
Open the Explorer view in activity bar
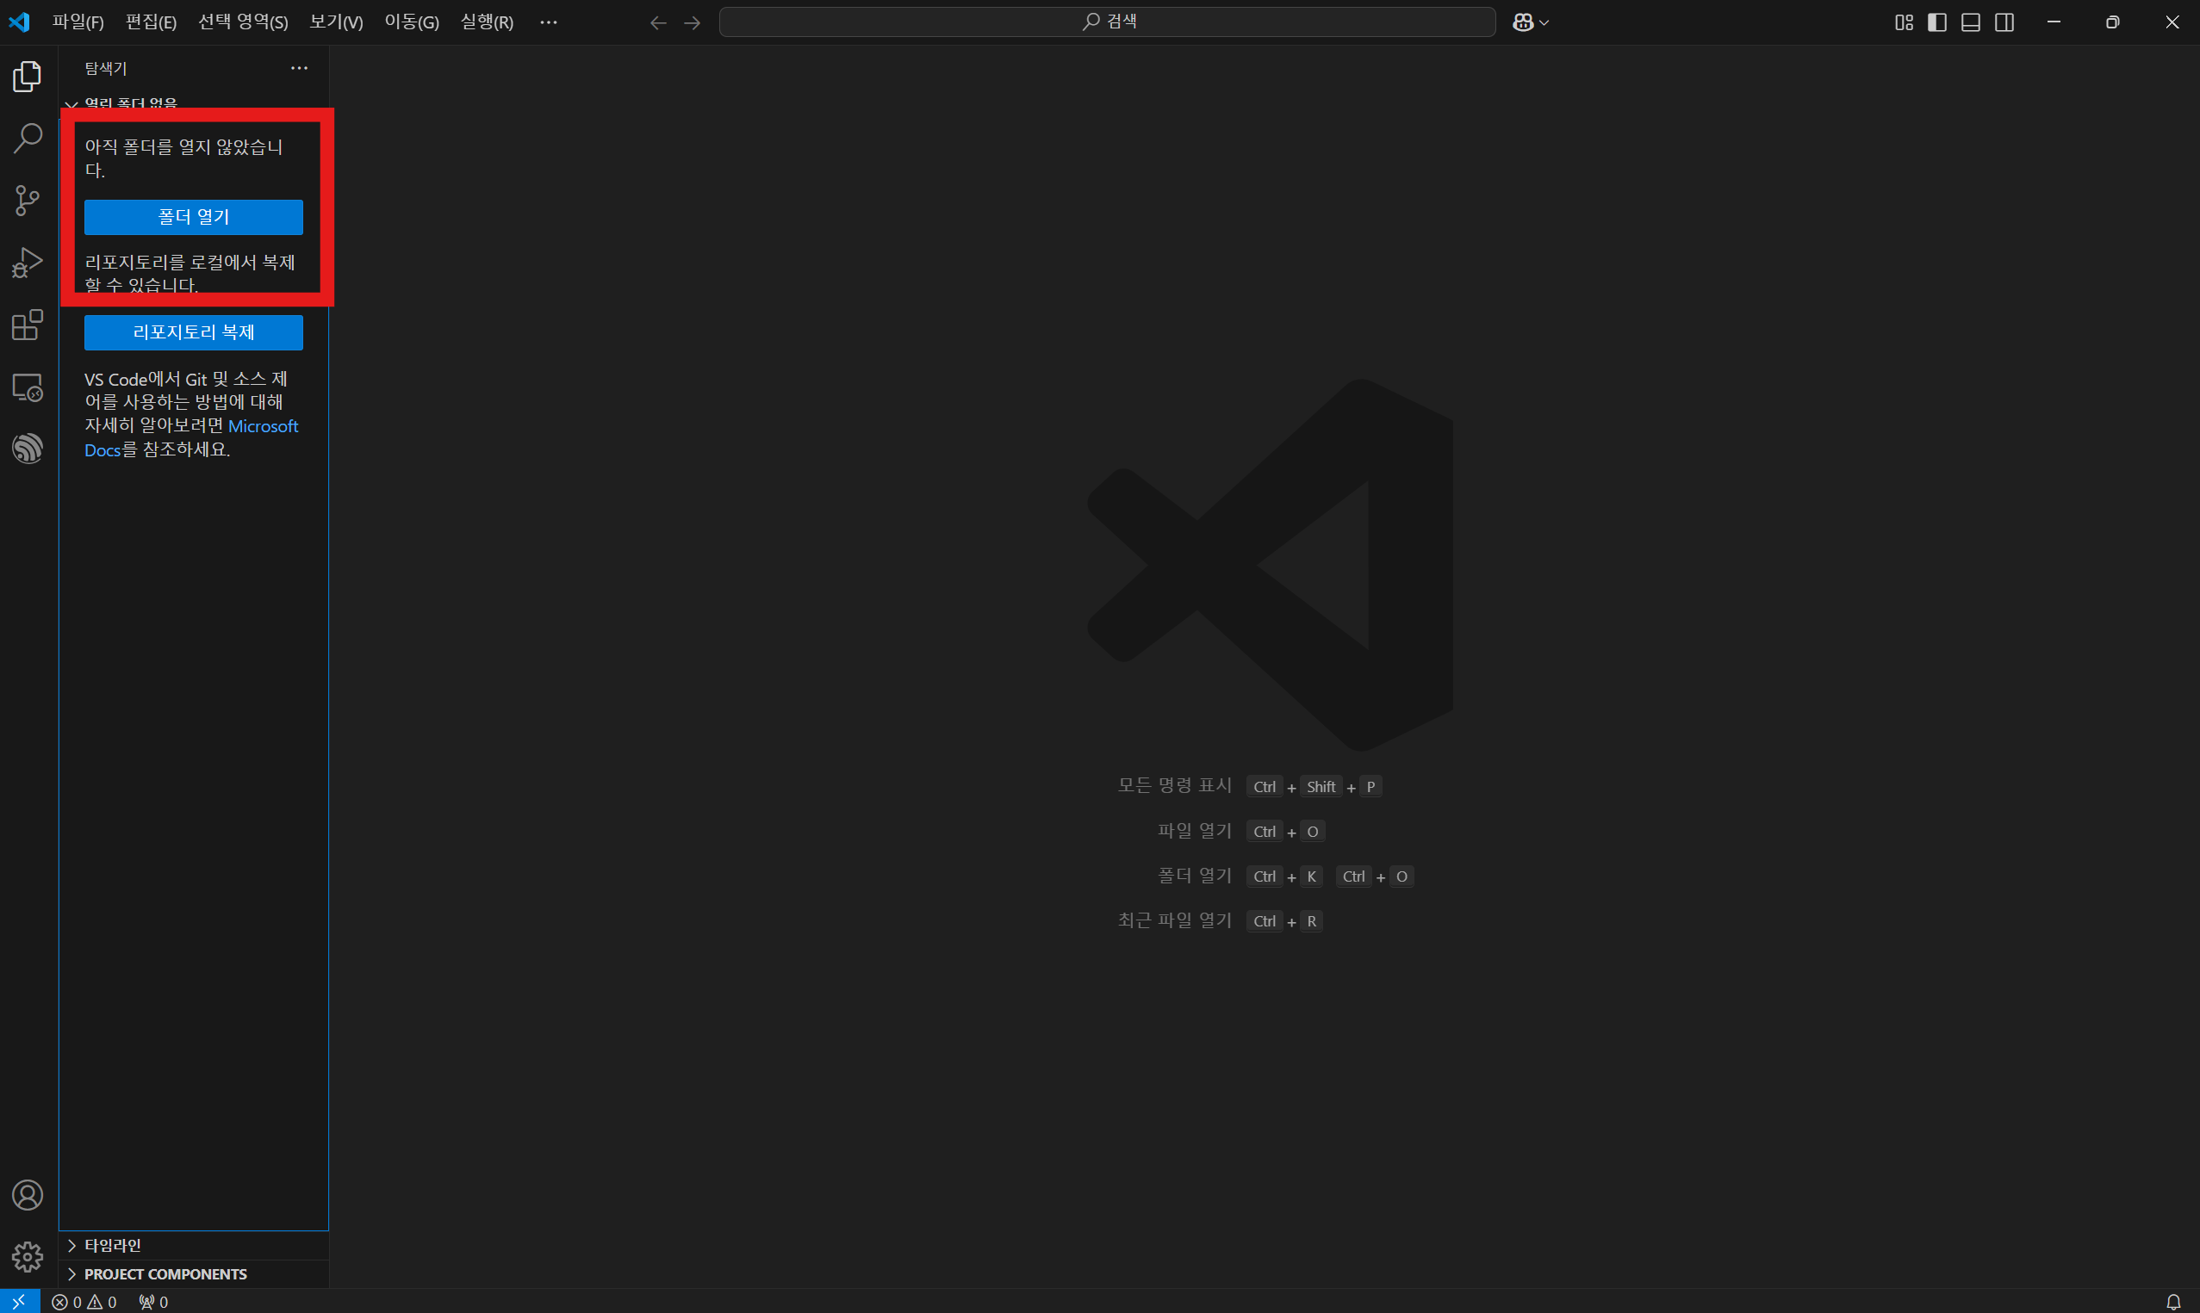(x=28, y=77)
